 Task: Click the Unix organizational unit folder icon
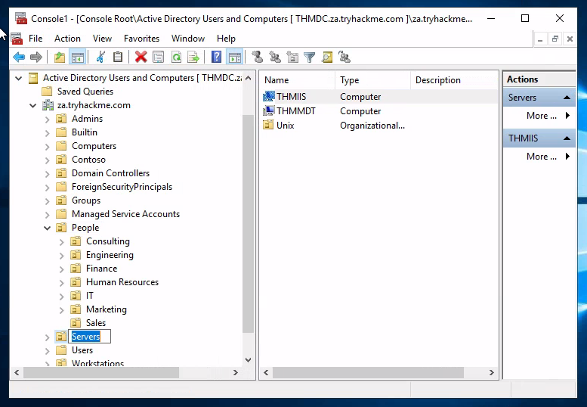268,125
